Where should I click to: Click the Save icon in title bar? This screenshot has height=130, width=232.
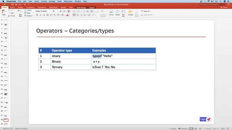coord(16,5)
